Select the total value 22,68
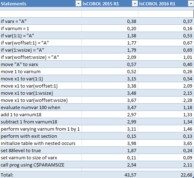 166,175
